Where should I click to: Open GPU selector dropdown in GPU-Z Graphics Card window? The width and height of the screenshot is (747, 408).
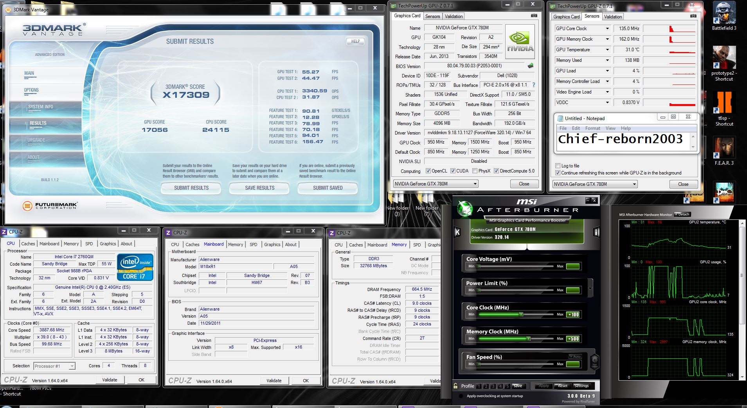(x=436, y=184)
